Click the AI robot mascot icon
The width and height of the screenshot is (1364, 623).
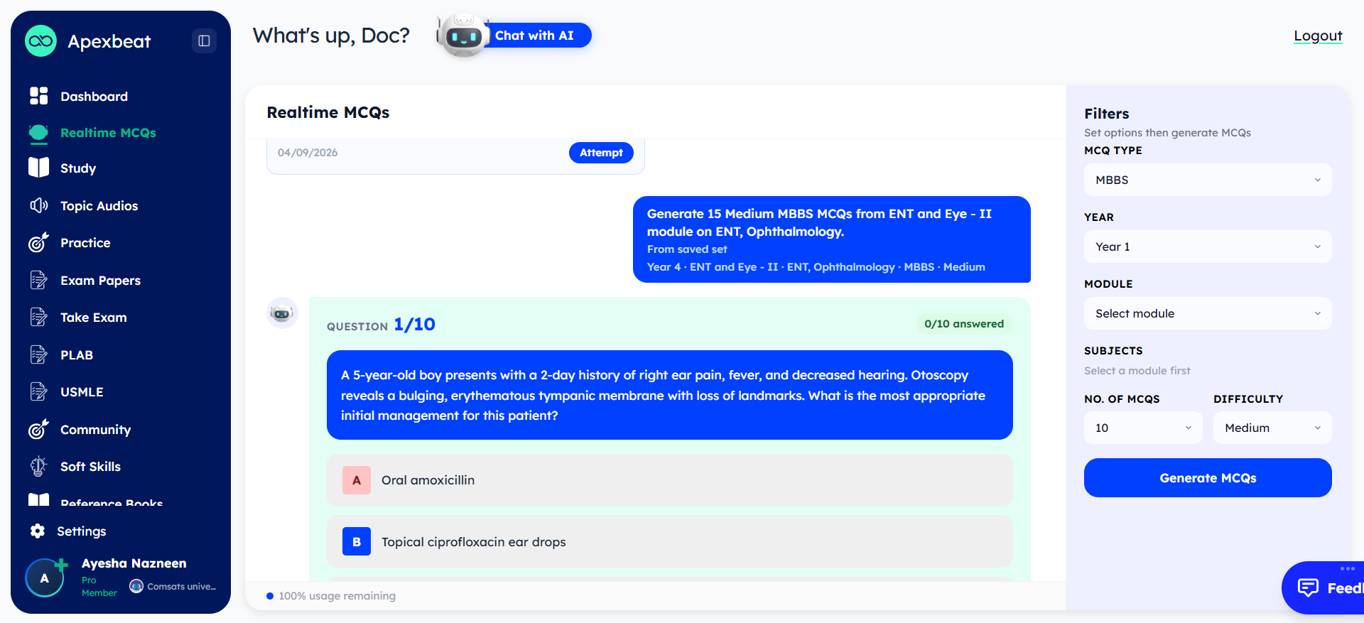point(462,35)
